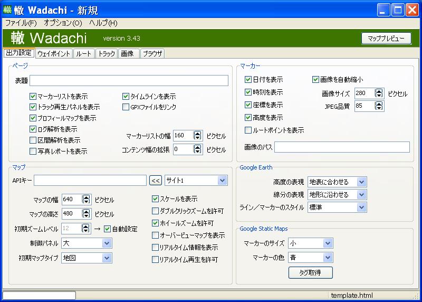Click the window resize grip corner

(416, 296)
